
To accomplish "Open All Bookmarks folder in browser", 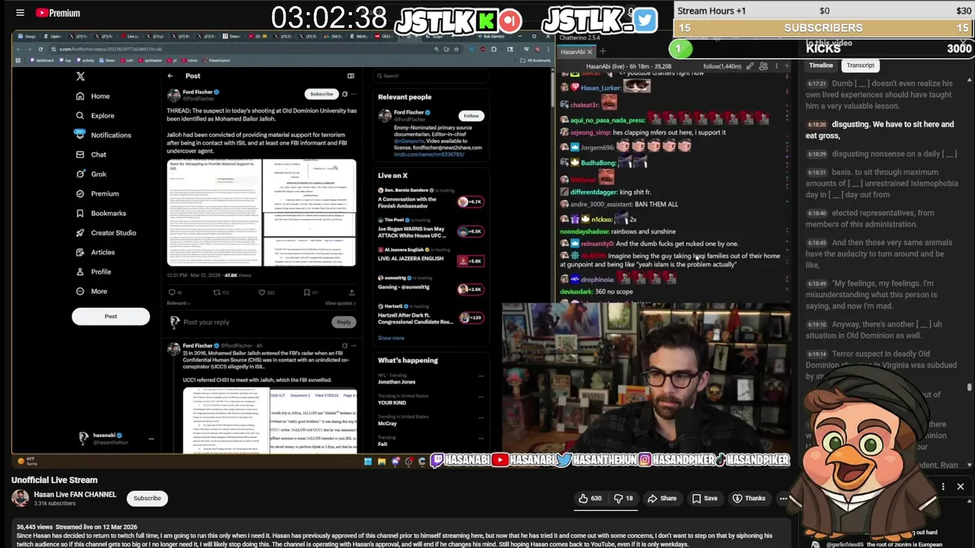I will 535,60.
